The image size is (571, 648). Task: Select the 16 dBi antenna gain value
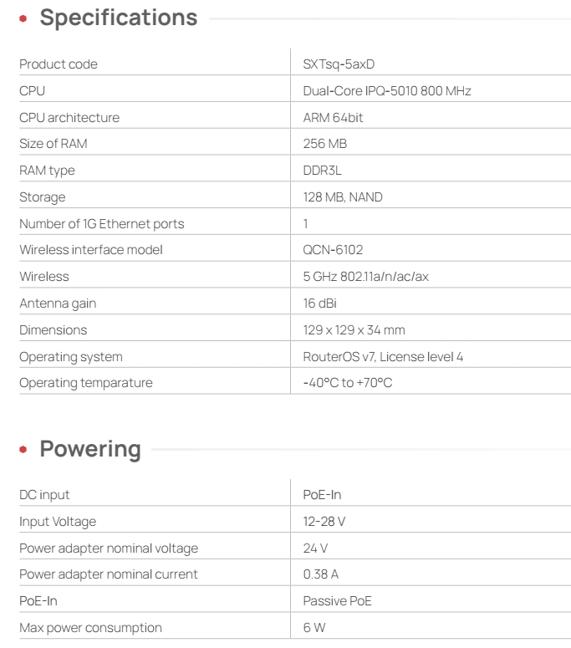319,304
